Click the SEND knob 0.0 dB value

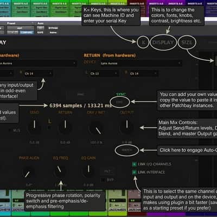coord(34,143)
